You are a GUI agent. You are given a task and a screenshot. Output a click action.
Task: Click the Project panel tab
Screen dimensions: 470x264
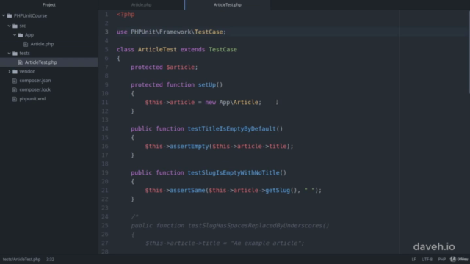click(x=49, y=5)
